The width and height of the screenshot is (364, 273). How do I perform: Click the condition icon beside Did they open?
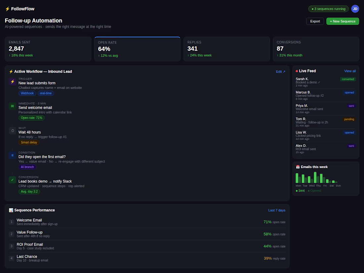[x=12, y=155]
